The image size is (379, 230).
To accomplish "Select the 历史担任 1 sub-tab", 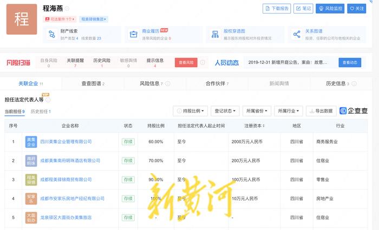I will coord(41,111).
